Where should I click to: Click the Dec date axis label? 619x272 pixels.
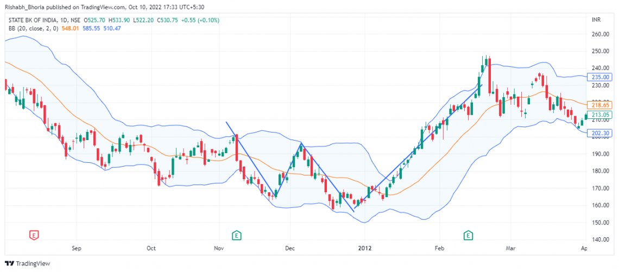click(x=290, y=248)
